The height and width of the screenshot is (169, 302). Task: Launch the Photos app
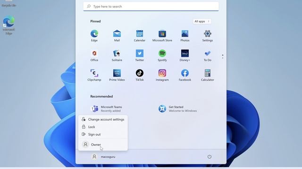click(x=185, y=36)
